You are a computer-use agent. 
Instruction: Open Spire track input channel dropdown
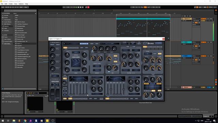click(196, 20)
